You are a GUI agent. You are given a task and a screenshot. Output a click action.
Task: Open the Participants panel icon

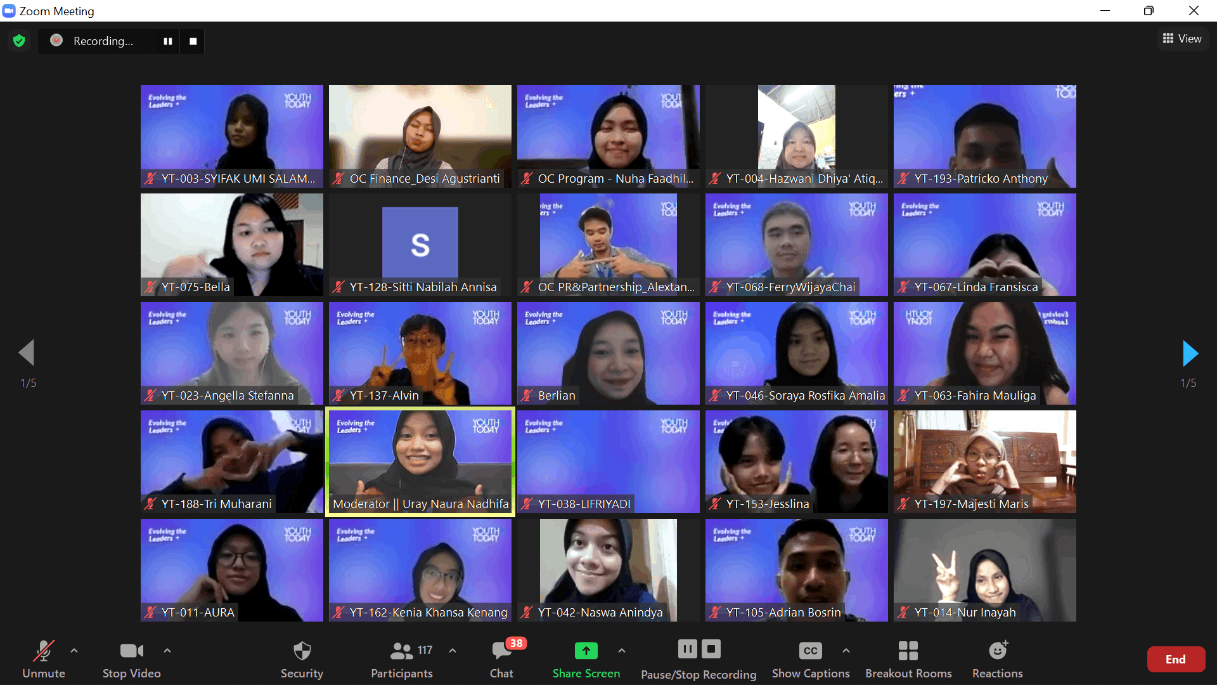pos(401,651)
